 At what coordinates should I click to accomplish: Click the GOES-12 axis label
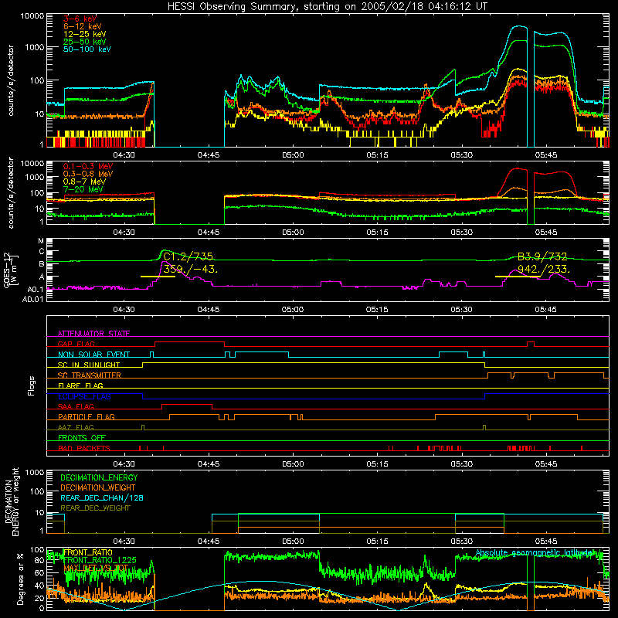click(x=11, y=270)
